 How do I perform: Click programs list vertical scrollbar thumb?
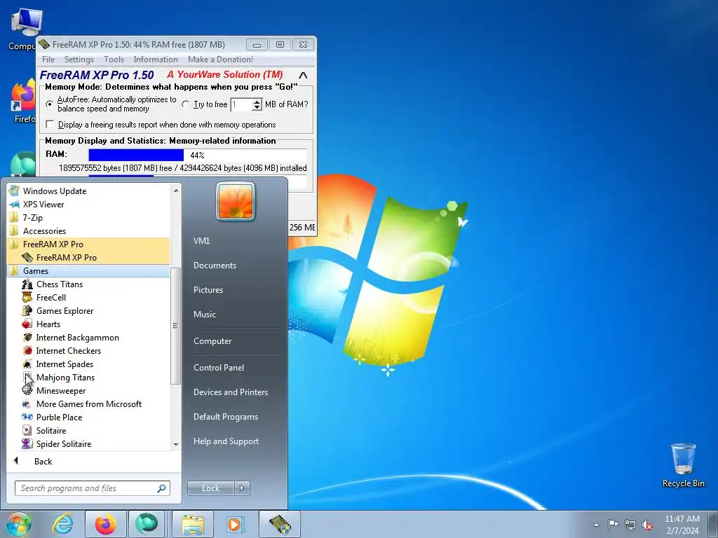(175, 325)
